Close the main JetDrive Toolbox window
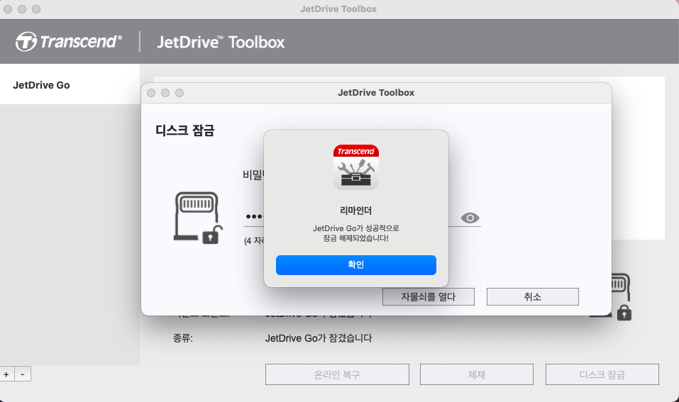The image size is (679, 402). (x=8, y=9)
